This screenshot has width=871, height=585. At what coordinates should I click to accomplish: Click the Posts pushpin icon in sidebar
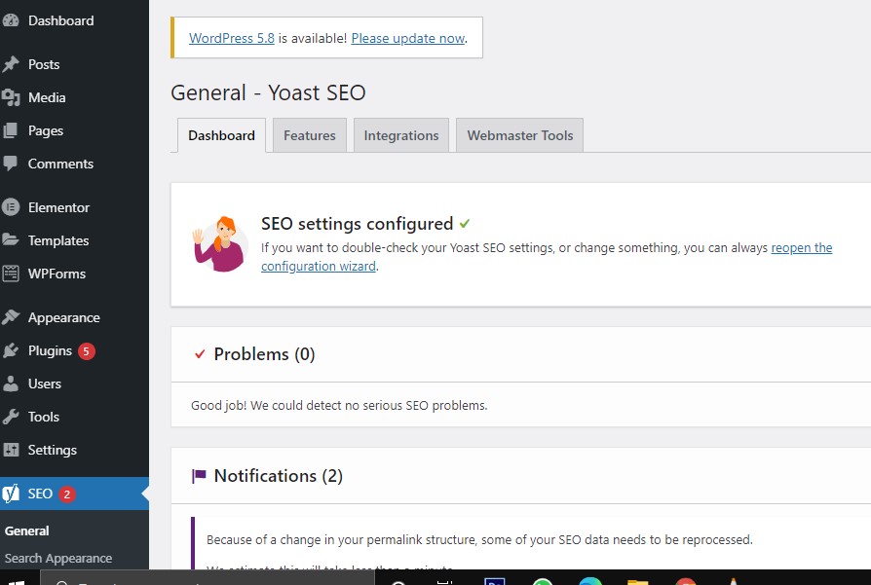coord(12,64)
